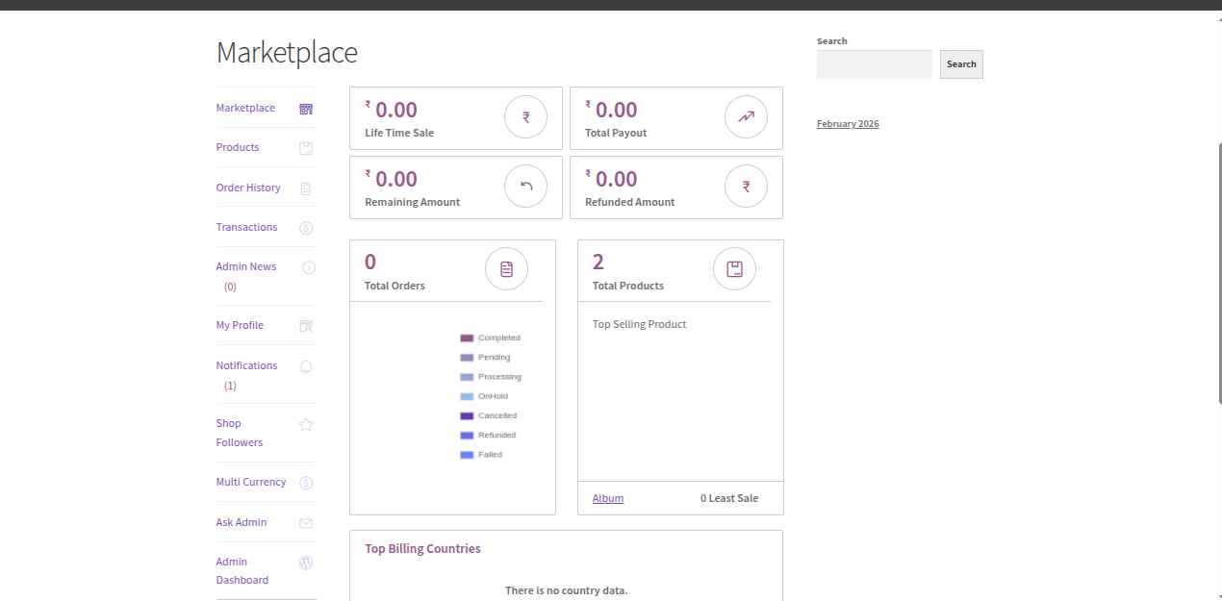The height and width of the screenshot is (601, 1222).
Task: Click the storefront icon beside Marketplace
Action: [x=306, y=109]
